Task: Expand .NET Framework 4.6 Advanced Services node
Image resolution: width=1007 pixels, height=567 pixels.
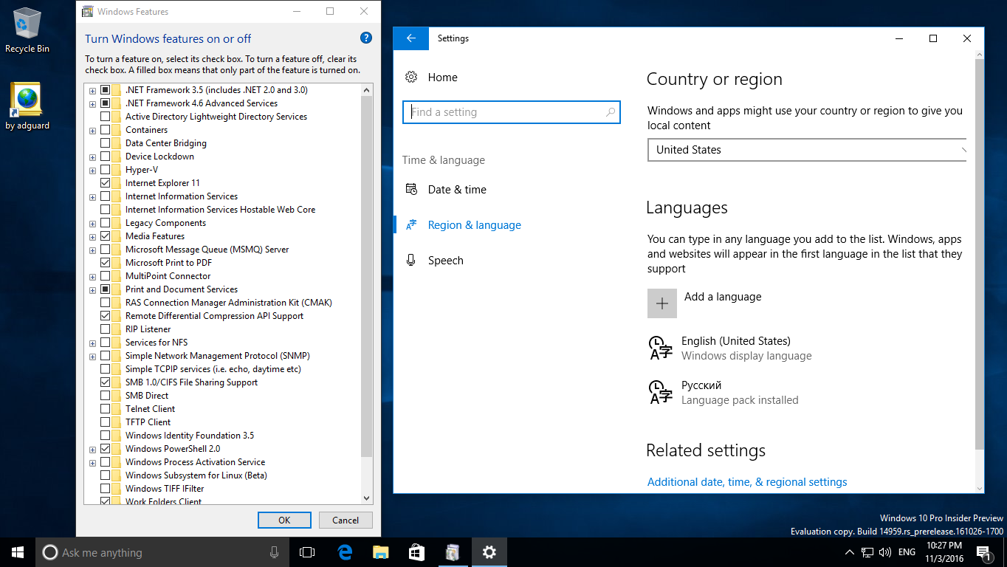Action: [92, 103]
